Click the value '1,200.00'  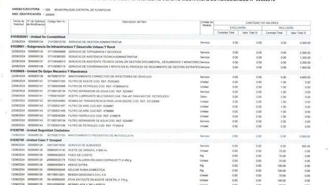coord(305,58)
